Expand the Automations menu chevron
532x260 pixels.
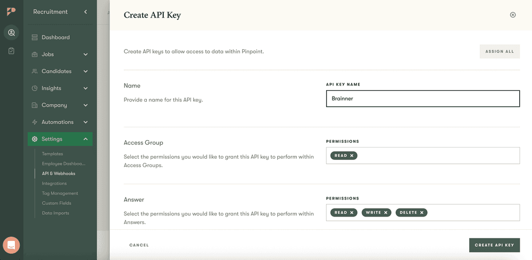(86, 122)
